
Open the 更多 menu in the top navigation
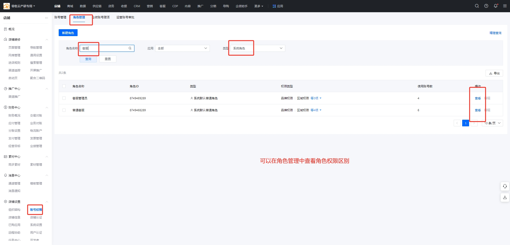259,6
